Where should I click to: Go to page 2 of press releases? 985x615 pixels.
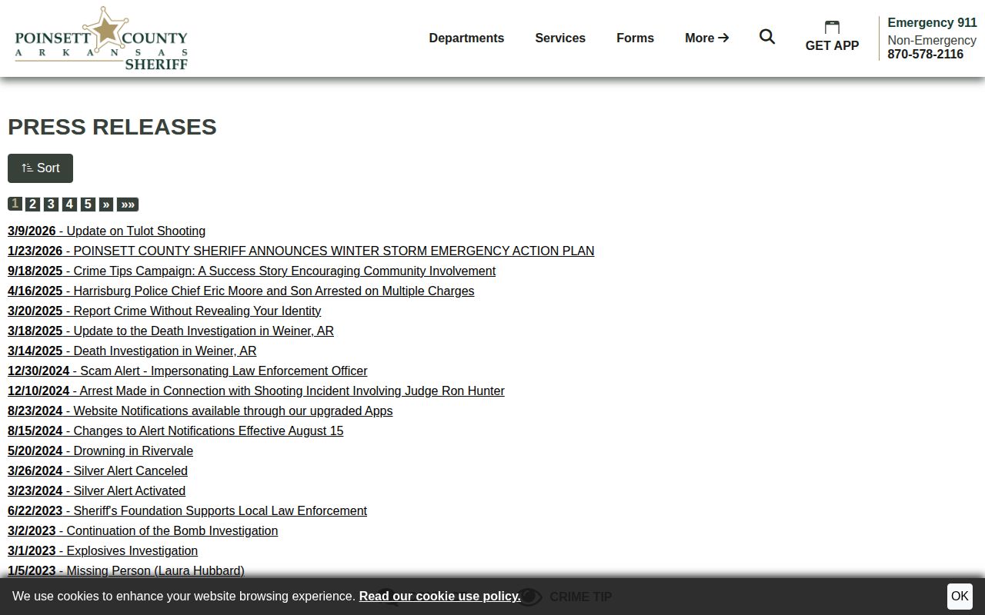[x=32, y=204]
